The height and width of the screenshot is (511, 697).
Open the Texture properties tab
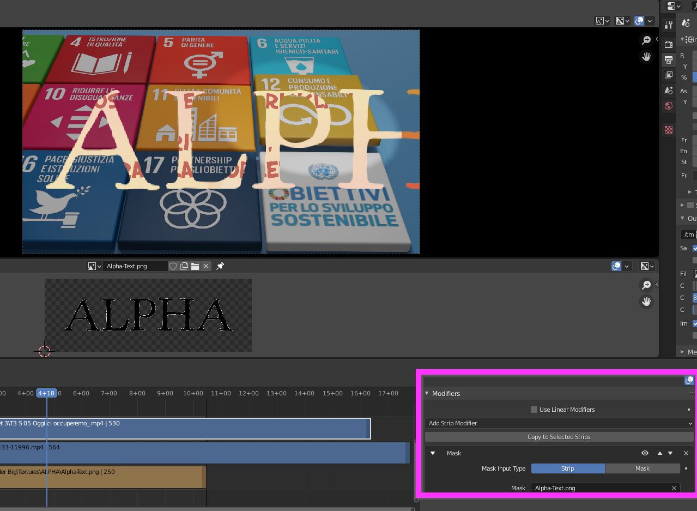tap(669, 130)
